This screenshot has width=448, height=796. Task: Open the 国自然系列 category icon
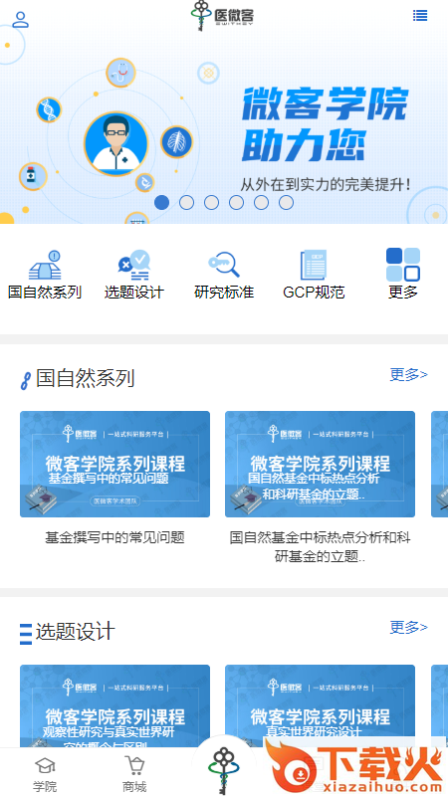click(x=45, y=265)
